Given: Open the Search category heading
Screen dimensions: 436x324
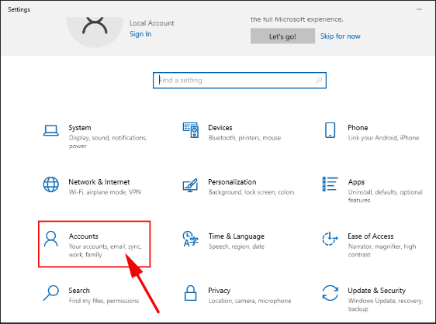Looking at the screenshot, I should tap(79, 291).
